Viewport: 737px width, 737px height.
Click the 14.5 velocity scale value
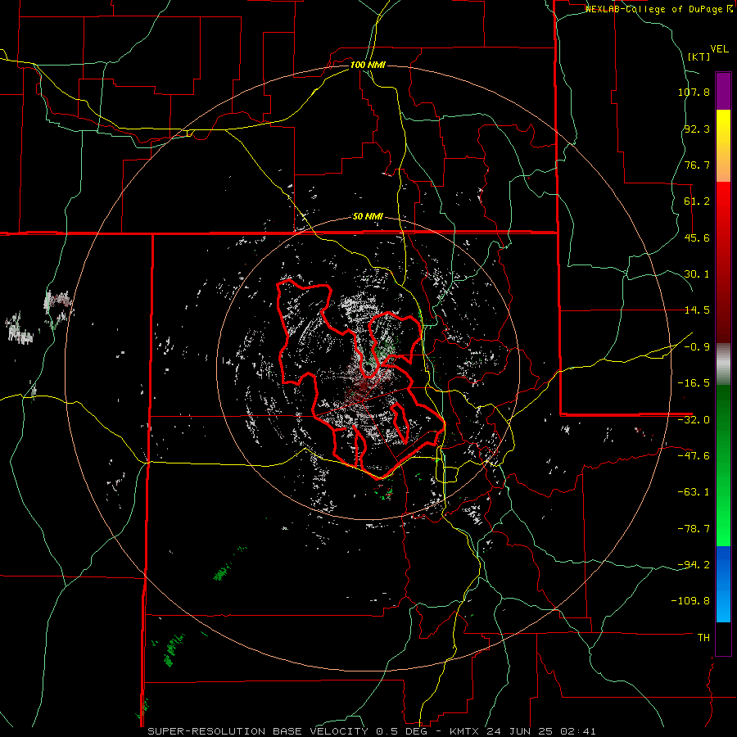click(697, 310)
